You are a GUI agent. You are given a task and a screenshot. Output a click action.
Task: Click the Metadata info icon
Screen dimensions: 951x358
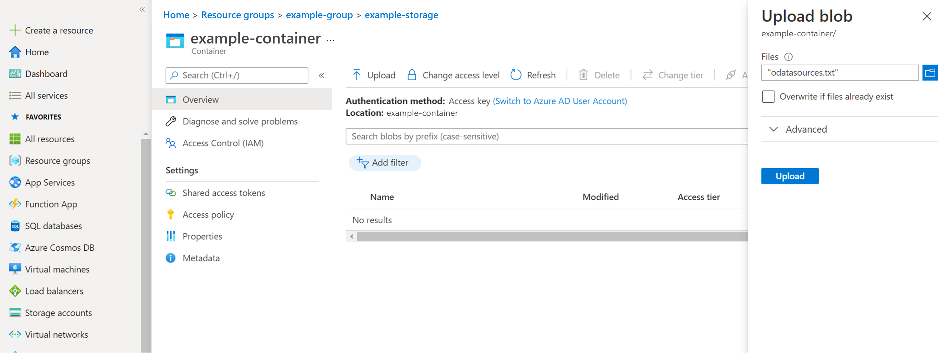pos(170,259)
